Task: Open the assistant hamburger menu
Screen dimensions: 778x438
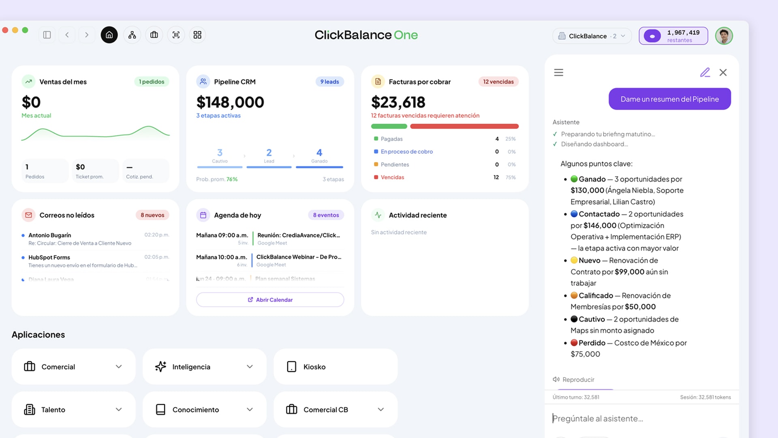Action: (559, 73)
